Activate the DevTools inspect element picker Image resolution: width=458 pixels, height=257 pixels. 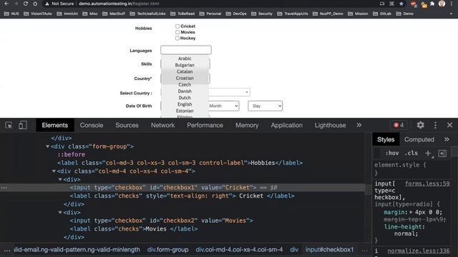click(9, 126)
